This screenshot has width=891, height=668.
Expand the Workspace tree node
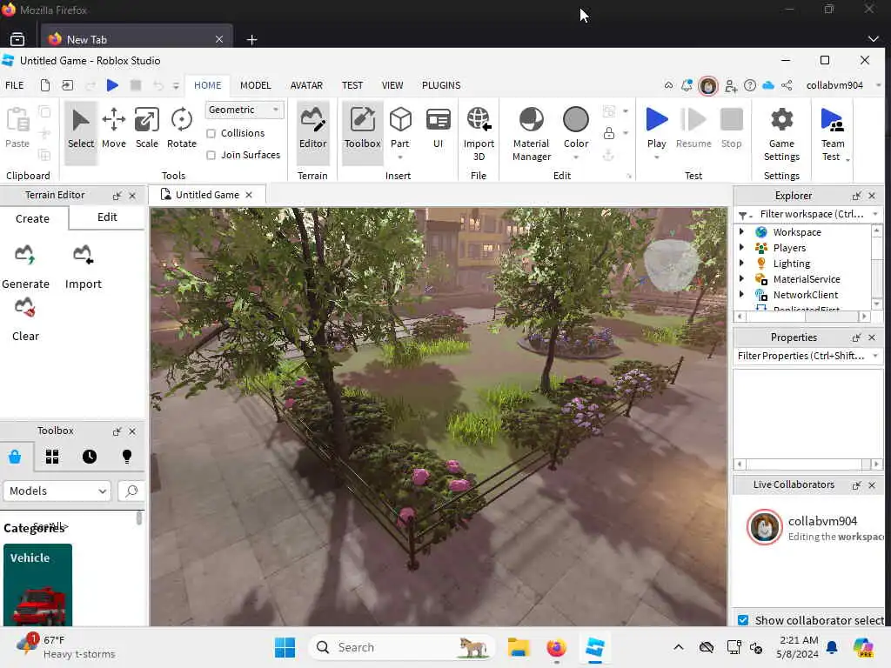741,231
